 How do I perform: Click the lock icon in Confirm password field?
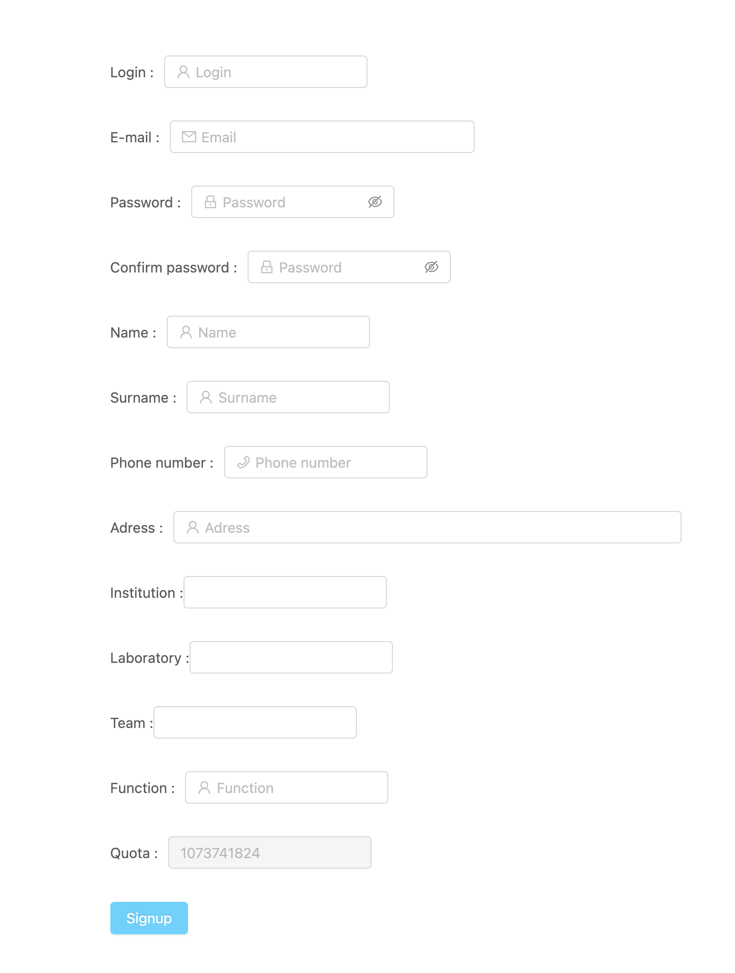[267, 267]
